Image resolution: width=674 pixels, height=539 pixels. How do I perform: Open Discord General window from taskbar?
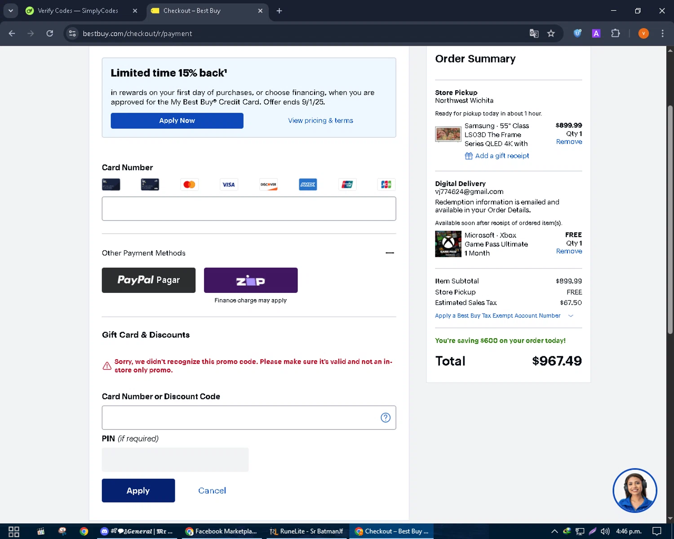point(137,531)
